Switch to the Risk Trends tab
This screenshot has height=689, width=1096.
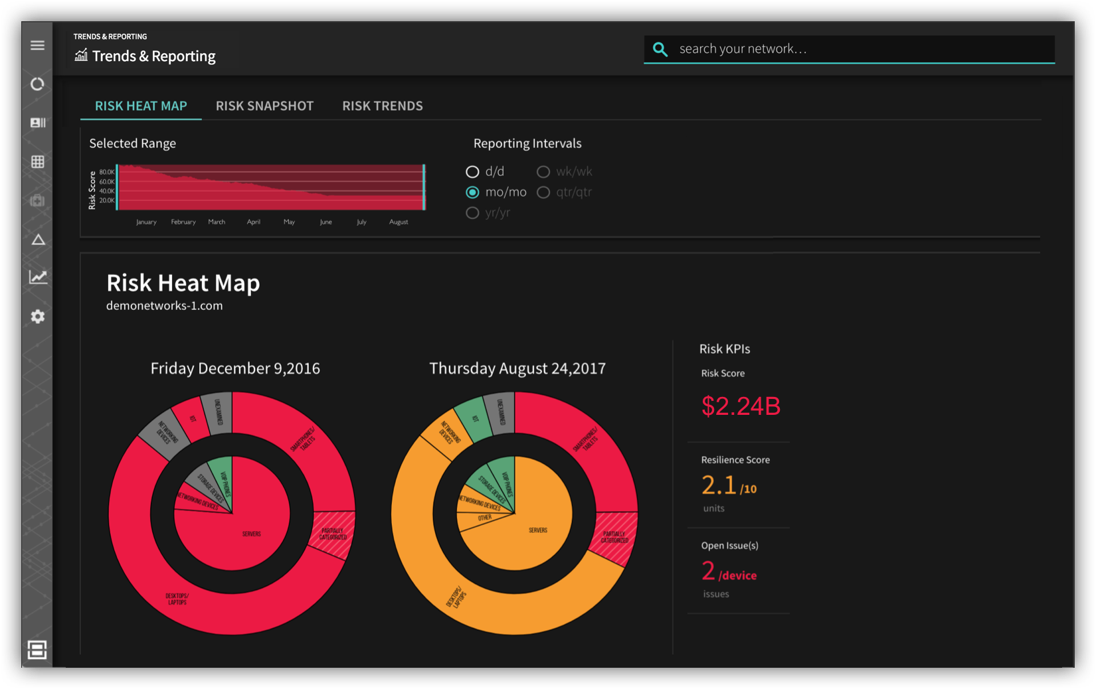point(383,106)
